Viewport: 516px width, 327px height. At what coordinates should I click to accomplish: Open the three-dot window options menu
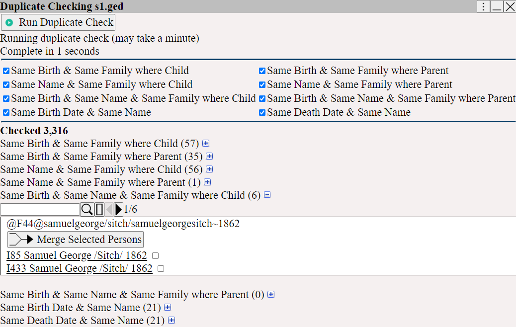[483, 6]
